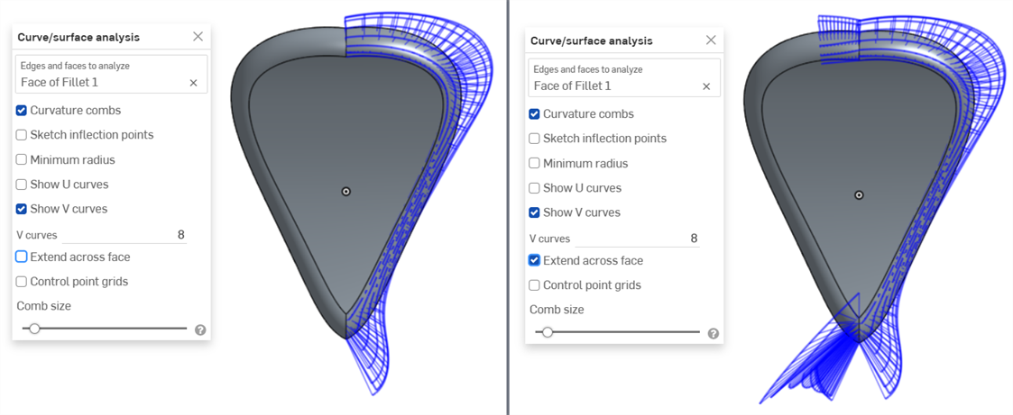Image resolution: width=1013 pixels, height=415 pixels.
Task: Disable Curvature combs in left panel
Action: 22,110
